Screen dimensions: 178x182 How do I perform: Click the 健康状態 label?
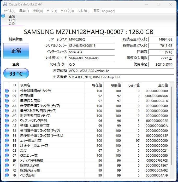click(x=16, y=39)
